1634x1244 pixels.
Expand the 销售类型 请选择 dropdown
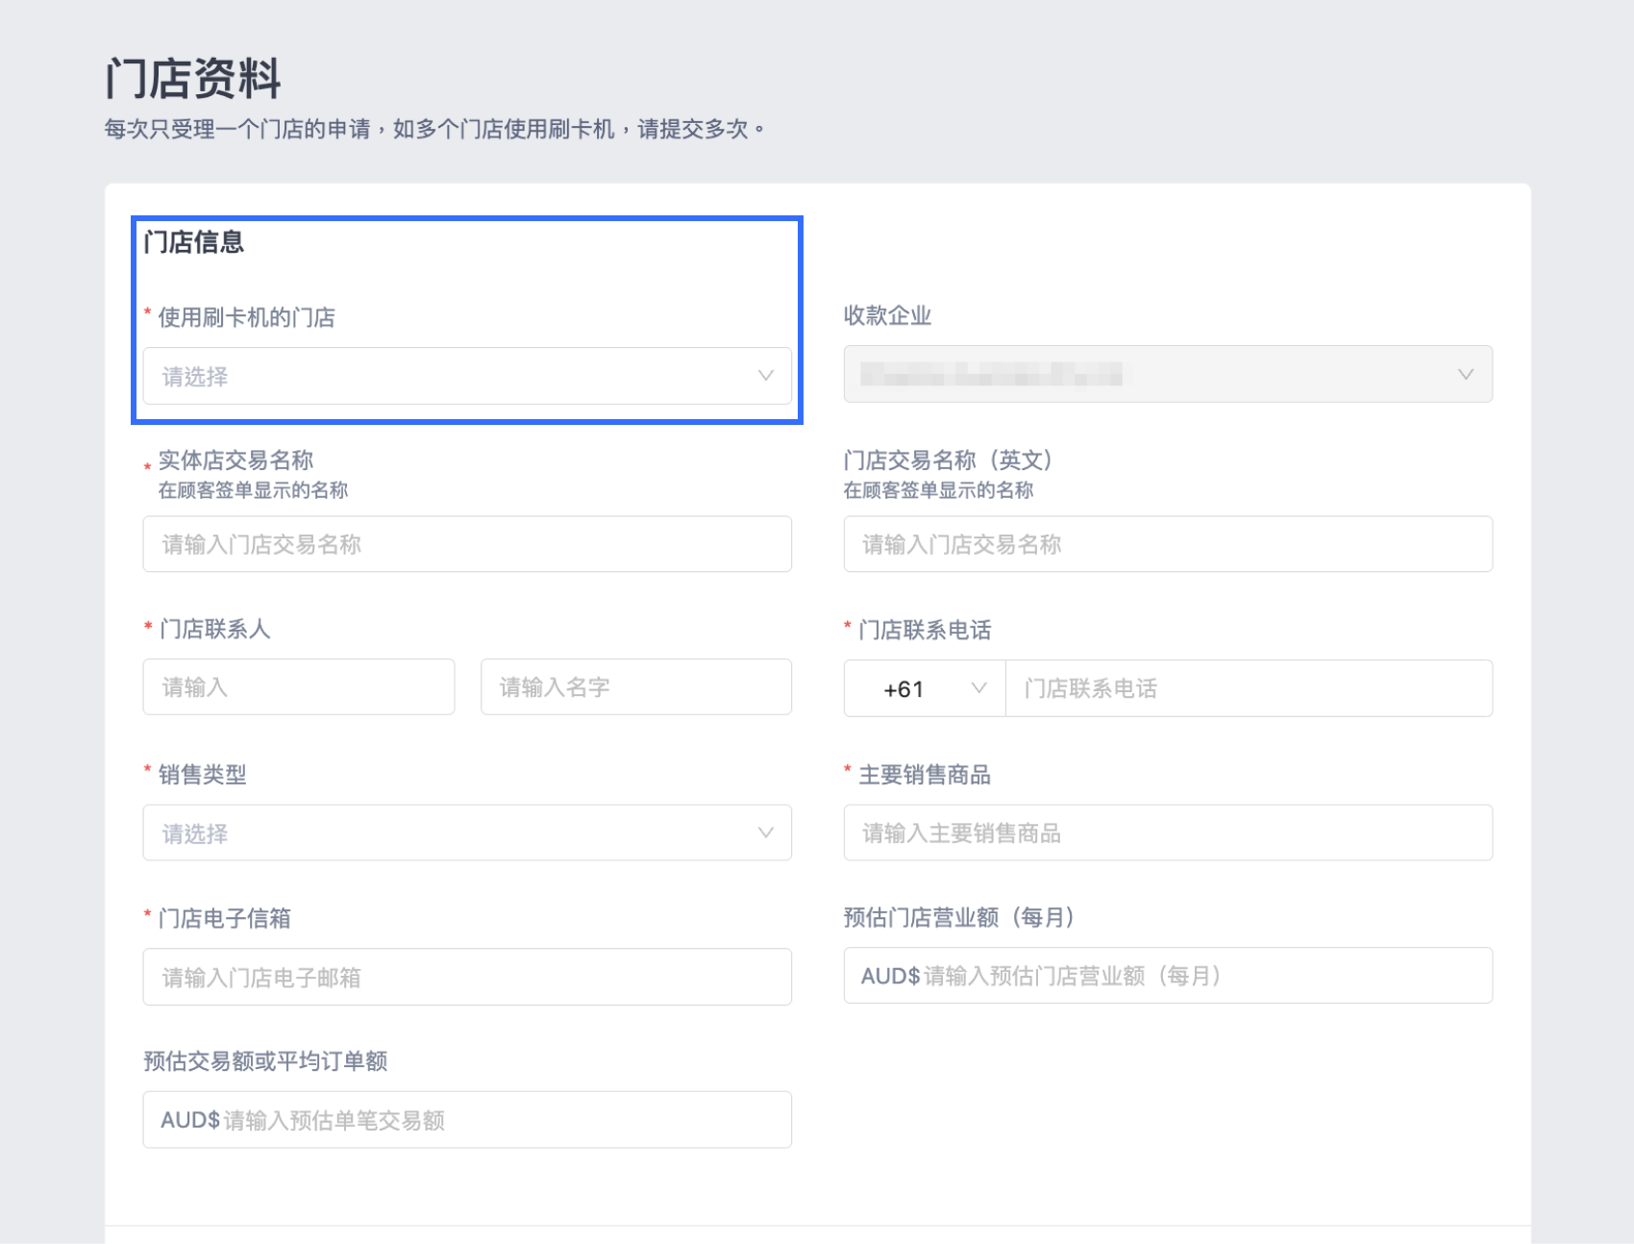tap(466, 833)
